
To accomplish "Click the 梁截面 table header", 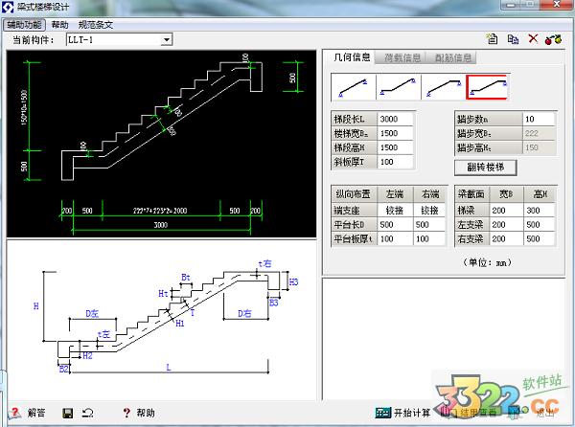I will (471, 194).
